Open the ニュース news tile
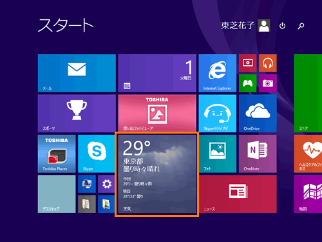The width and height of the screenshot is (322, 242). (x=238, y=194)
